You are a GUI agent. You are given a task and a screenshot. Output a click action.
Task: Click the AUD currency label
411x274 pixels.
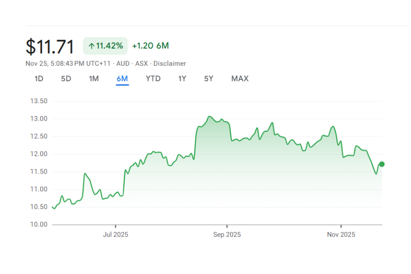pos(123,63)
